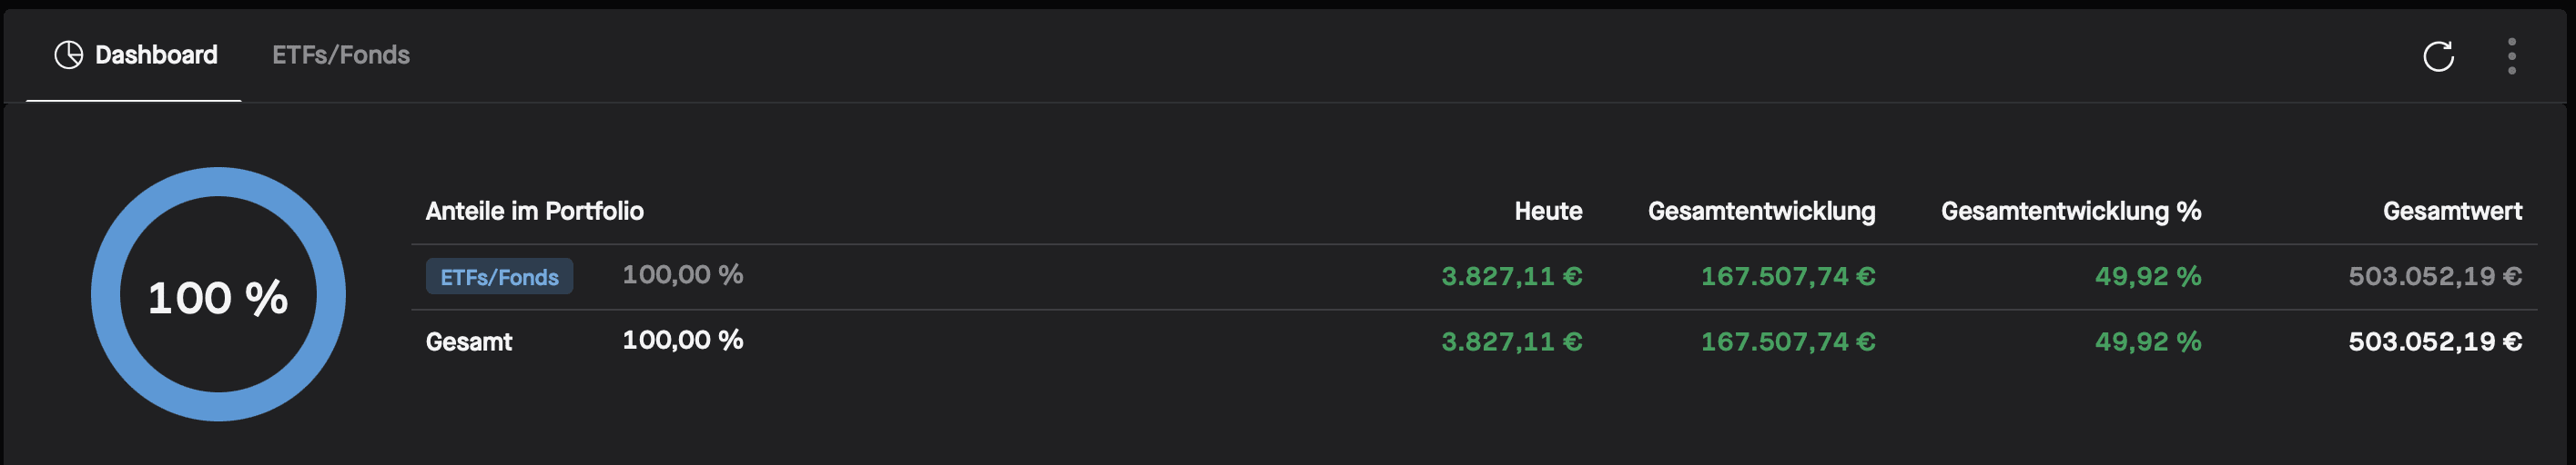Click the Gesamtentwicklung column header
The image size is (2576, 465).
[x=1760, y=211]
